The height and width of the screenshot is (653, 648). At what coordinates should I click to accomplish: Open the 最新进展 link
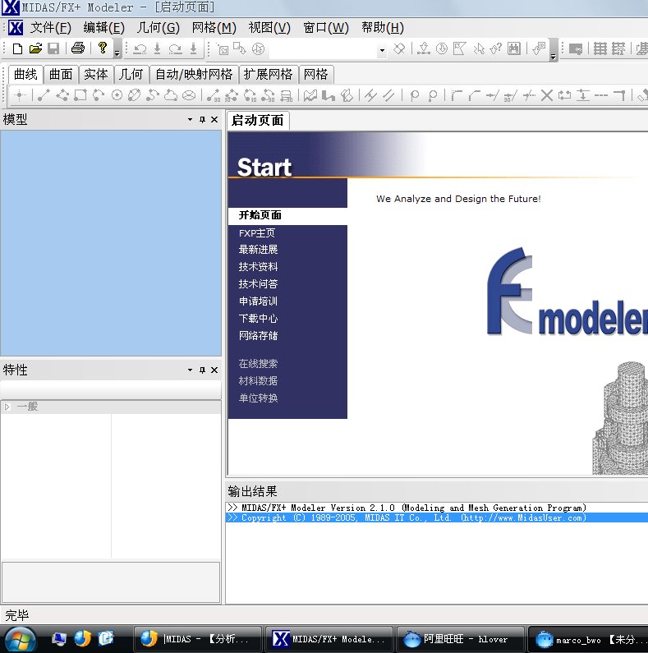[x=258, y=250]
